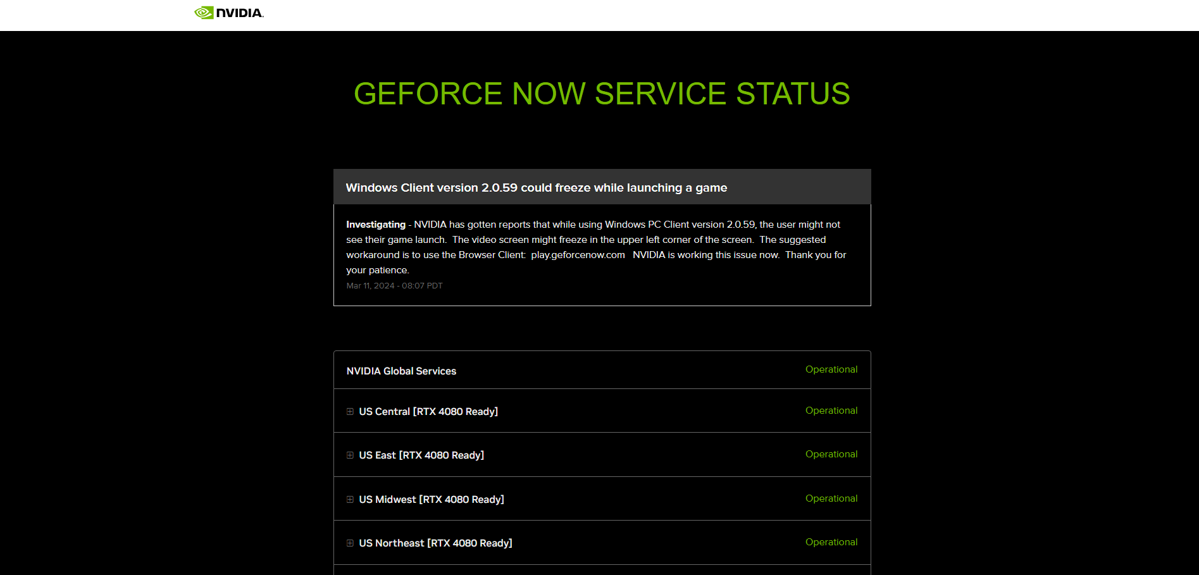Click the Operational status for US Midwest

point(831,498)
